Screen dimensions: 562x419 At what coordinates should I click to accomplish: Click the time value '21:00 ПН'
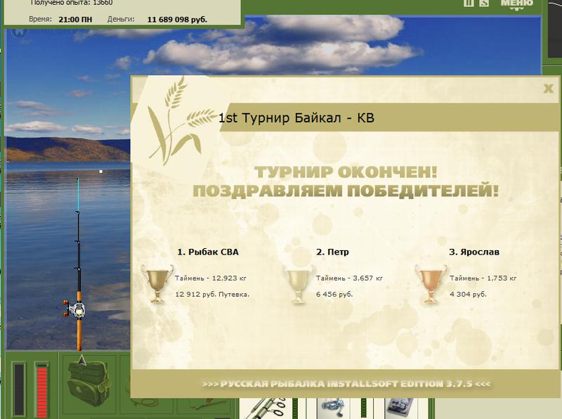click(75, 20)
